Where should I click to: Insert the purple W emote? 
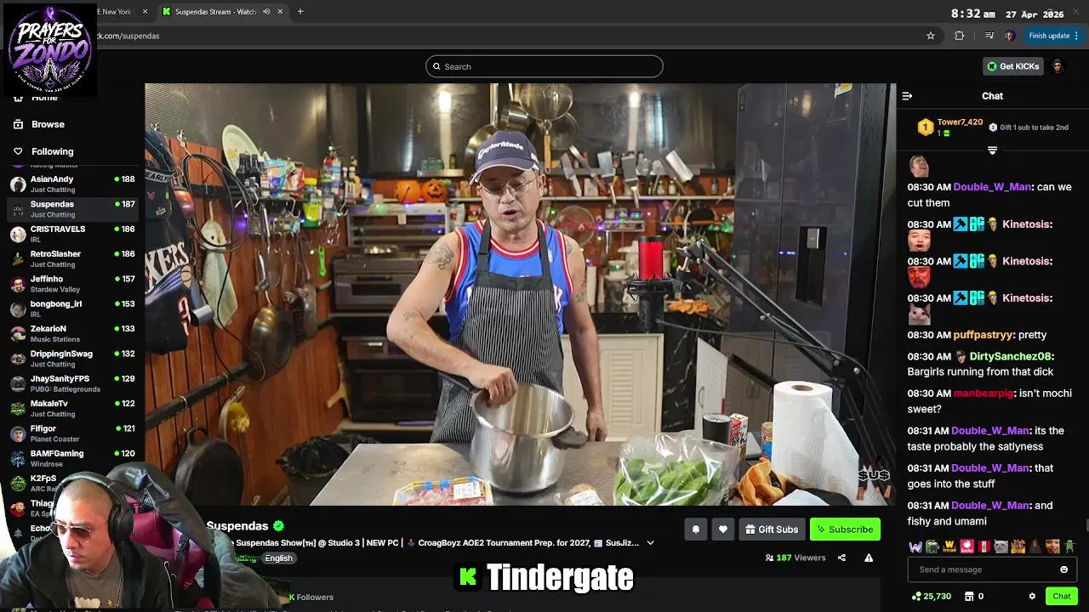(x=915, y=547)
